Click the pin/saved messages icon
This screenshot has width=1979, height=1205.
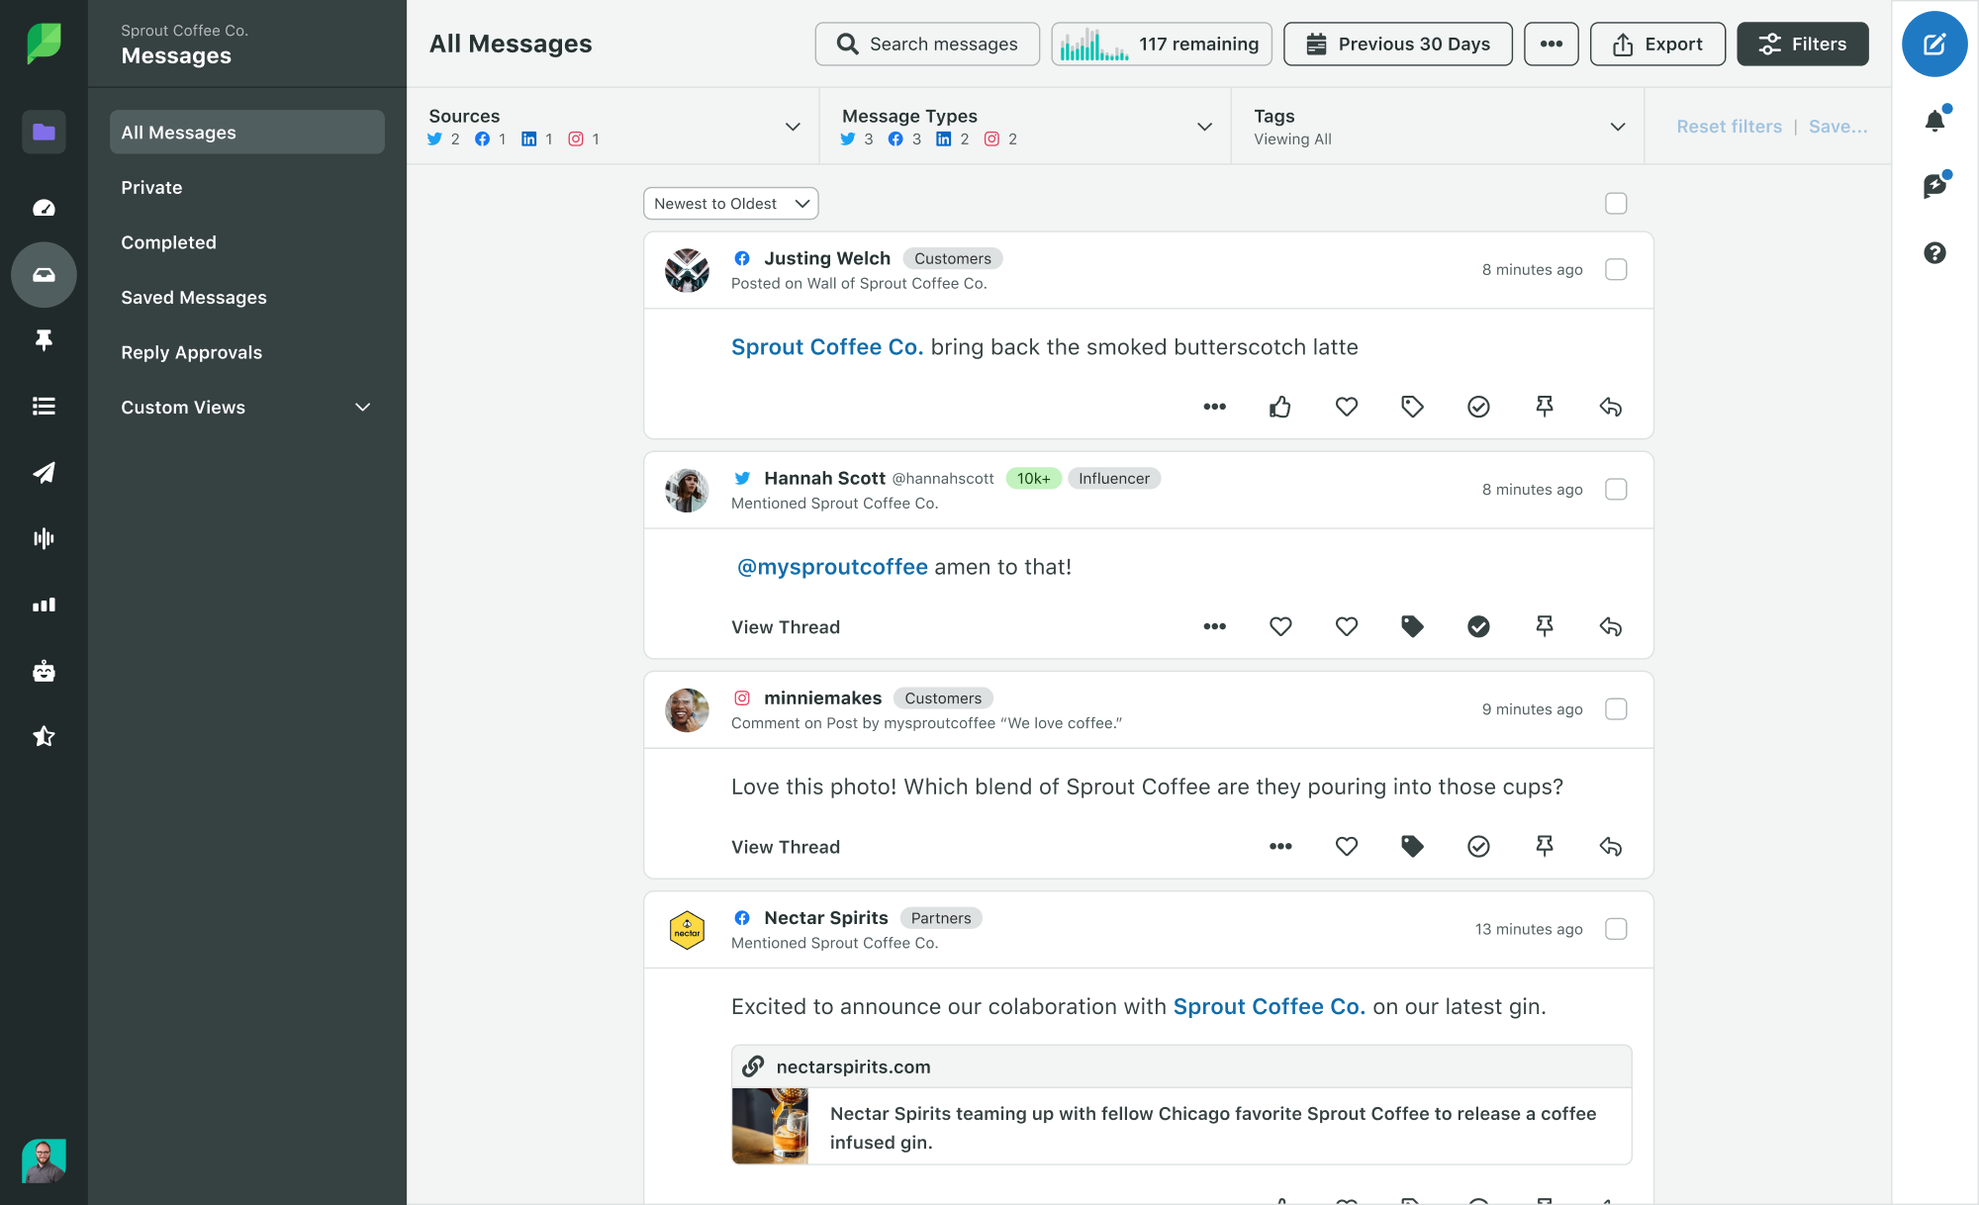43,339
